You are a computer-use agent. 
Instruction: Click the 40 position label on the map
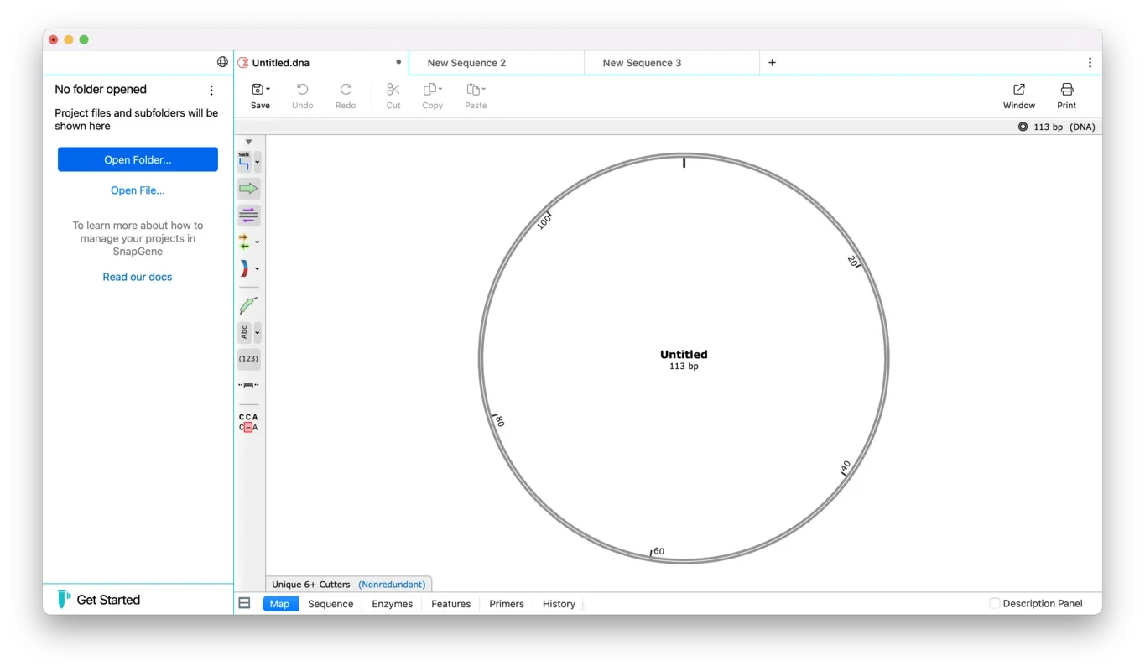[x=846, y=466]
